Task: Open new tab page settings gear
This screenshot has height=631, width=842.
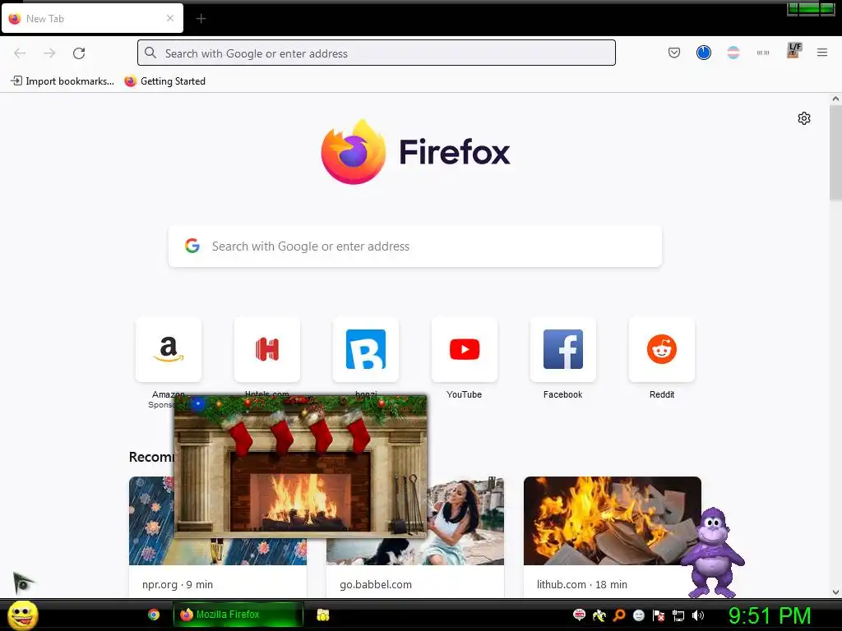Action: pyautogui.click(x=804, y=118)
